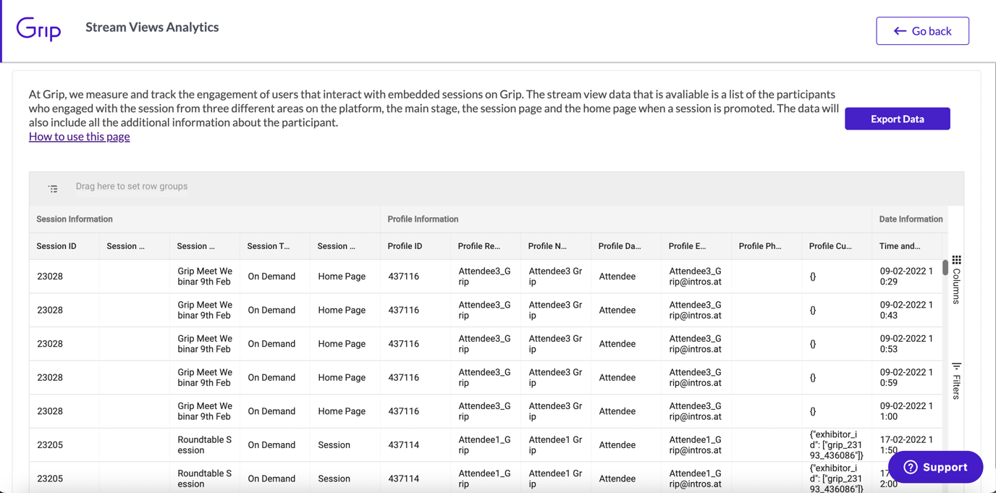Click the left arrow inside Go back button

(900, 31)
